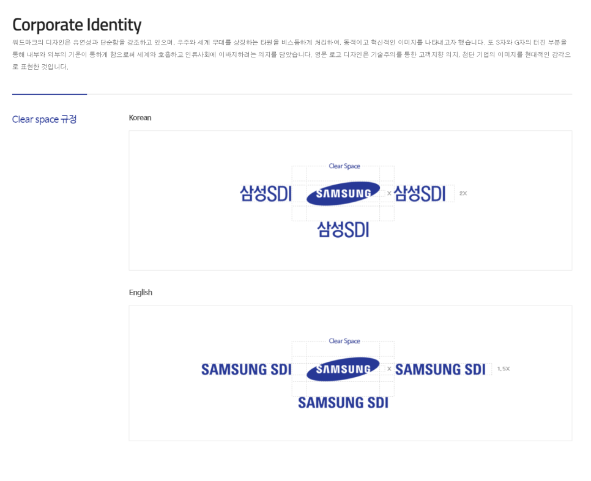Click the English subsection heading

(x=141, y=293)
